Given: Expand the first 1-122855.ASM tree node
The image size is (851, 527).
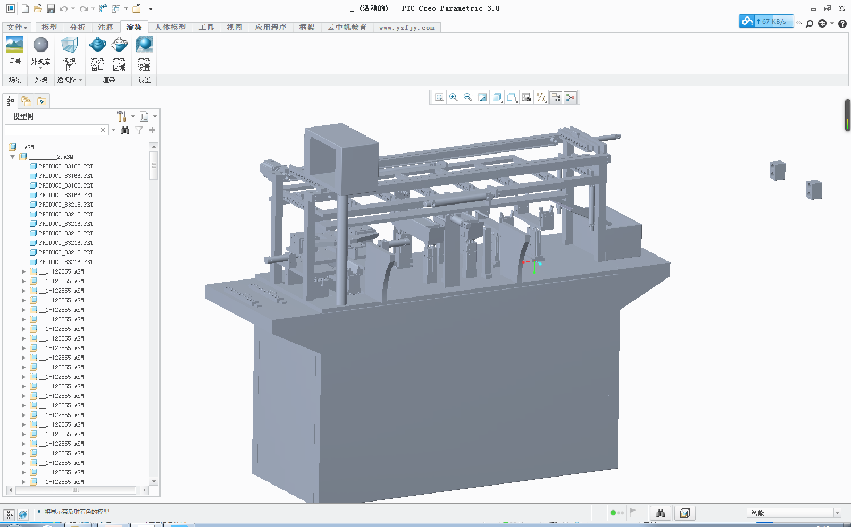Looking at the screenshot, I should 23,271.
